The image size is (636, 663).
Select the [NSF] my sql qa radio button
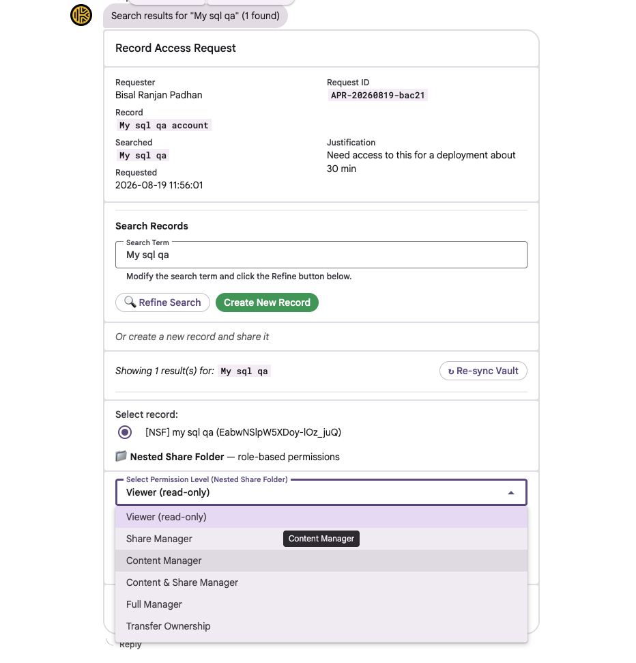[125, 432]
